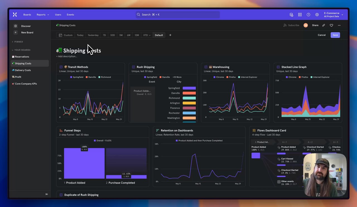
Task: Click the Mixpanel logo icon
Action: coord(15,14)
